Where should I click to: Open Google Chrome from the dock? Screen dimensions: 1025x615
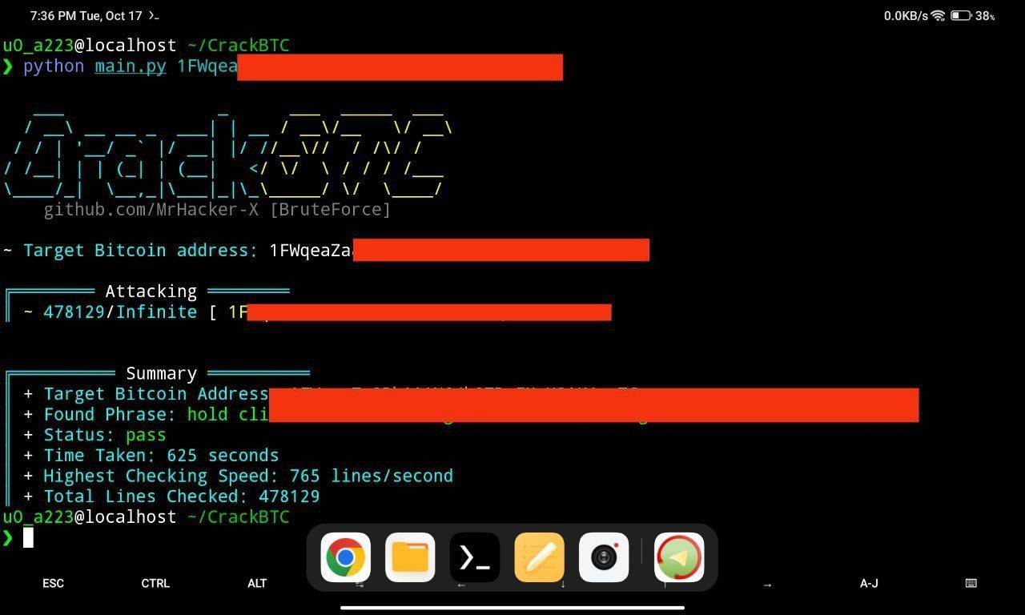pos(346,557)
